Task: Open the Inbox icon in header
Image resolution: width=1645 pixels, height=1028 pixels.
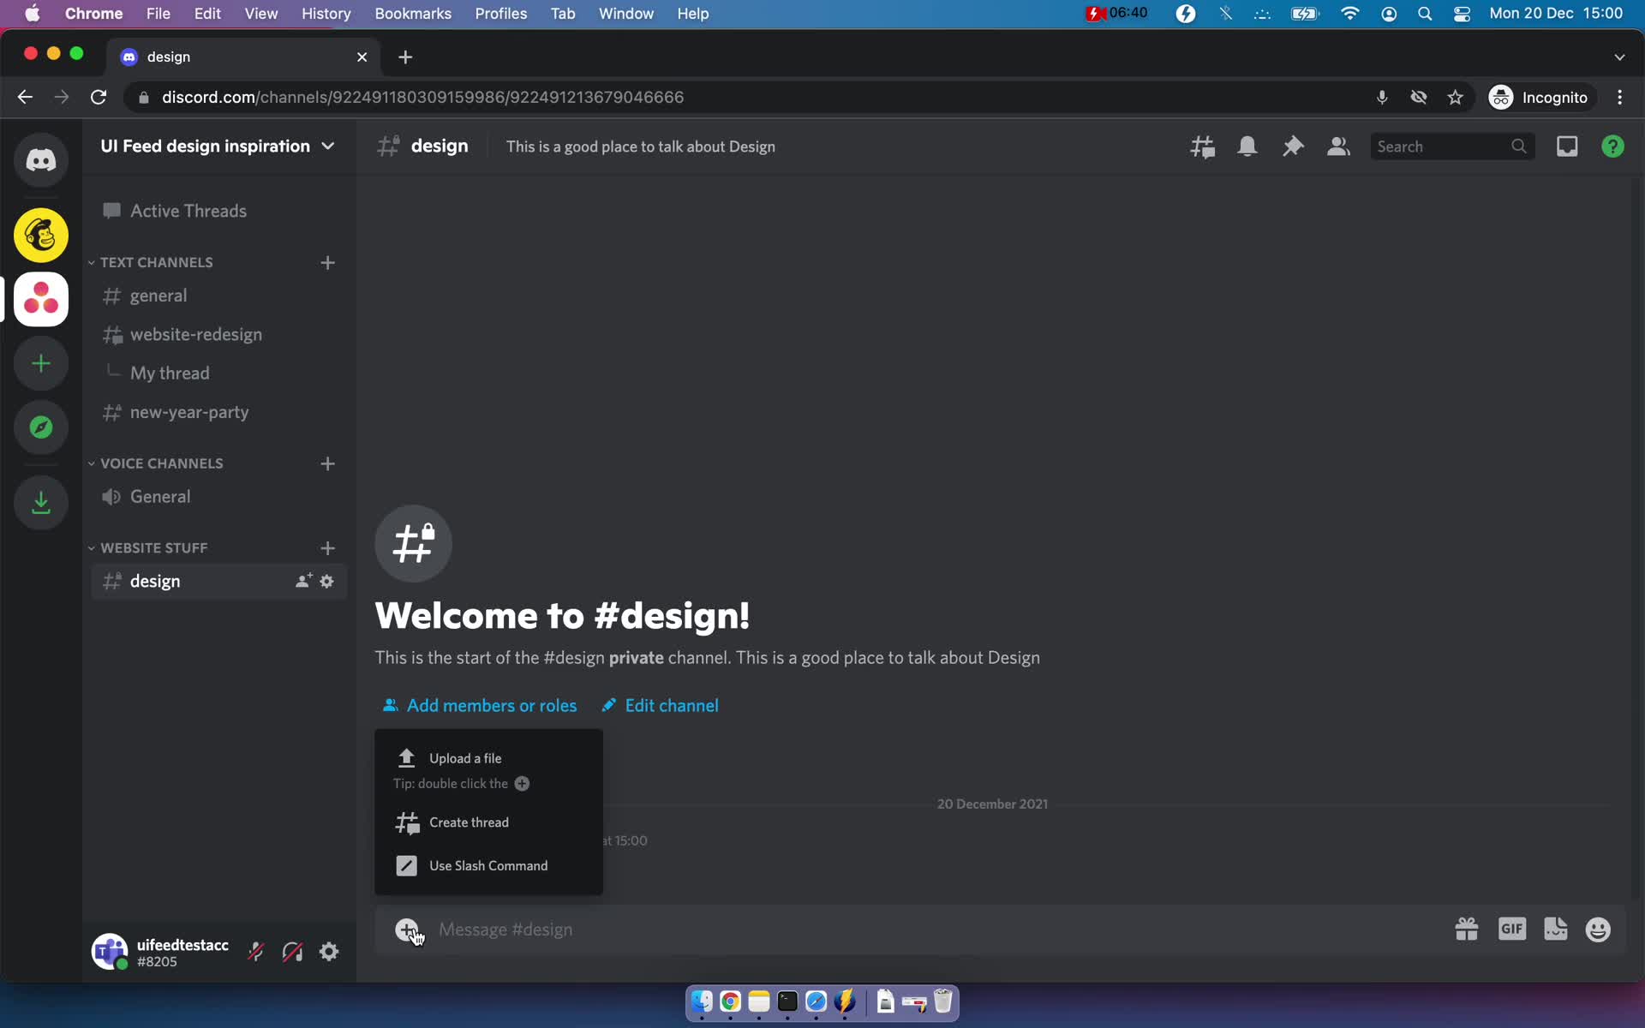Action: pos(1567,146)
